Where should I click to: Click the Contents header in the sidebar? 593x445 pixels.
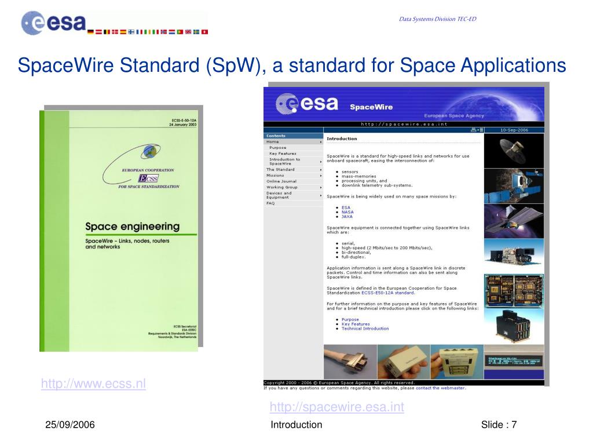pos(294,136)
